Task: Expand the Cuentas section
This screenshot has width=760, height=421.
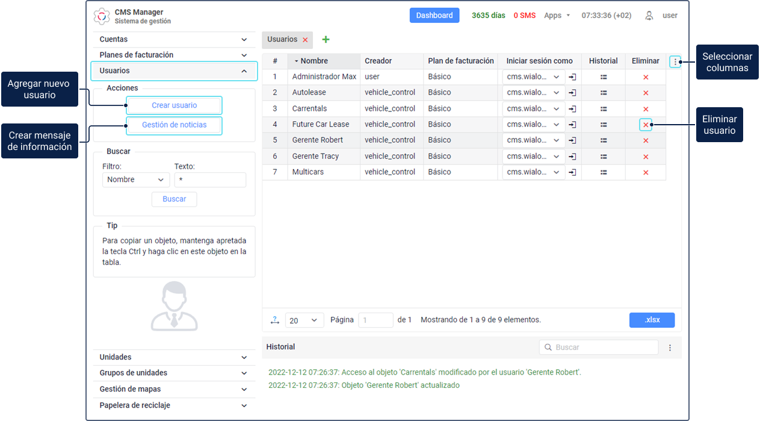Action: pyautogui.click(x=244, y=40)
